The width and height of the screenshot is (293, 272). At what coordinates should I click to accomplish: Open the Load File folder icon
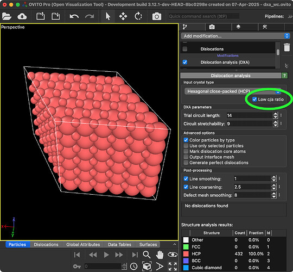coord(7,16)
